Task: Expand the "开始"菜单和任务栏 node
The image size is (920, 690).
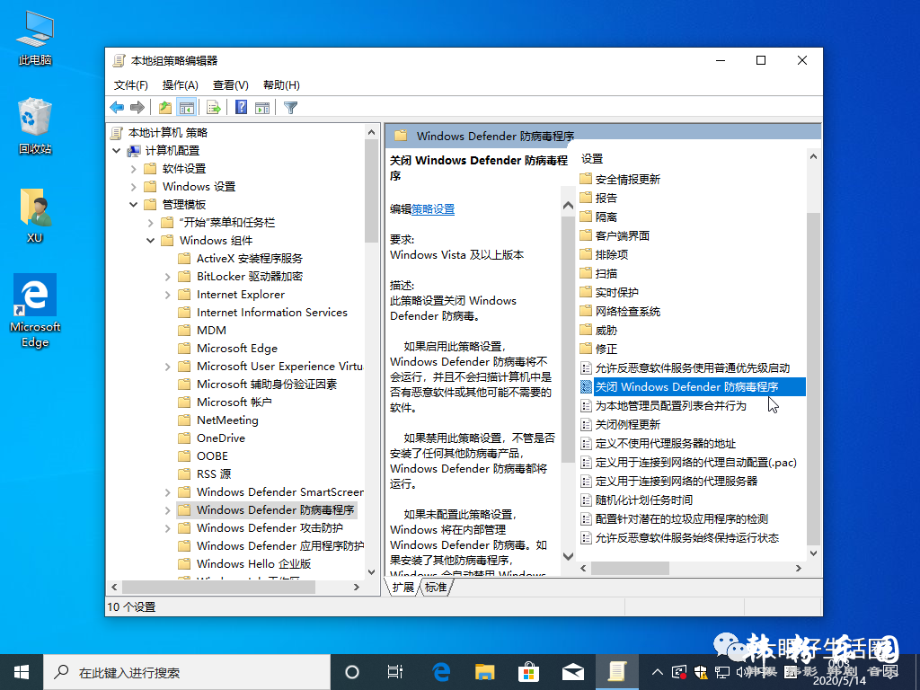Action: (150, 223)
